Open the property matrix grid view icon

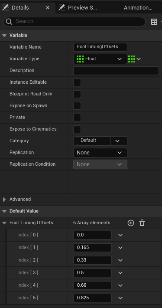pyautogui.click(x=154, y=22)
